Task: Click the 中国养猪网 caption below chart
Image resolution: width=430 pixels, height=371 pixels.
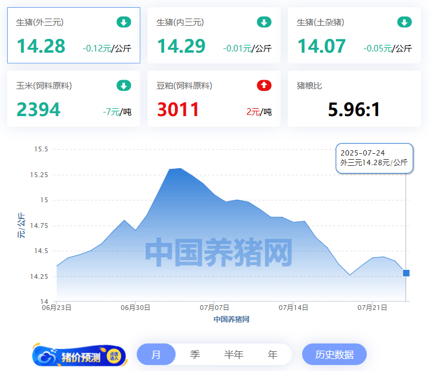Action: coord(232,320)
